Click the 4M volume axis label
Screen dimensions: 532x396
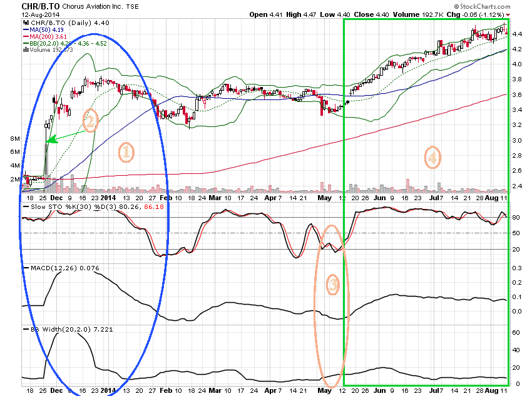pos(15,165)
